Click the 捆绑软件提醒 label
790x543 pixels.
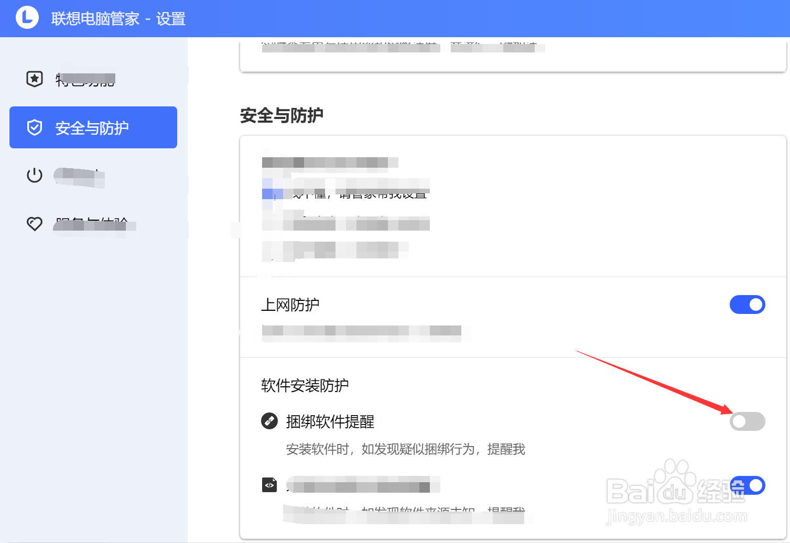tap(330, 421)
